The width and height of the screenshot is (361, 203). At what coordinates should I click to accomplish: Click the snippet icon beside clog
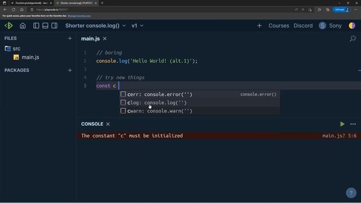[x=123, y=103]
